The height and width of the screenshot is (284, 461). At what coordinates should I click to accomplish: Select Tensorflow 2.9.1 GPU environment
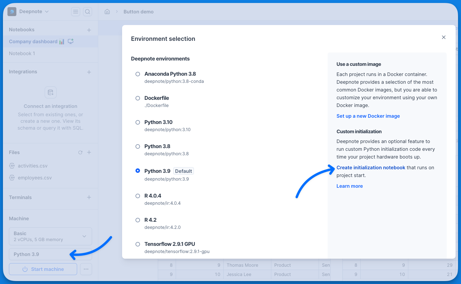(x=138, y=244)
